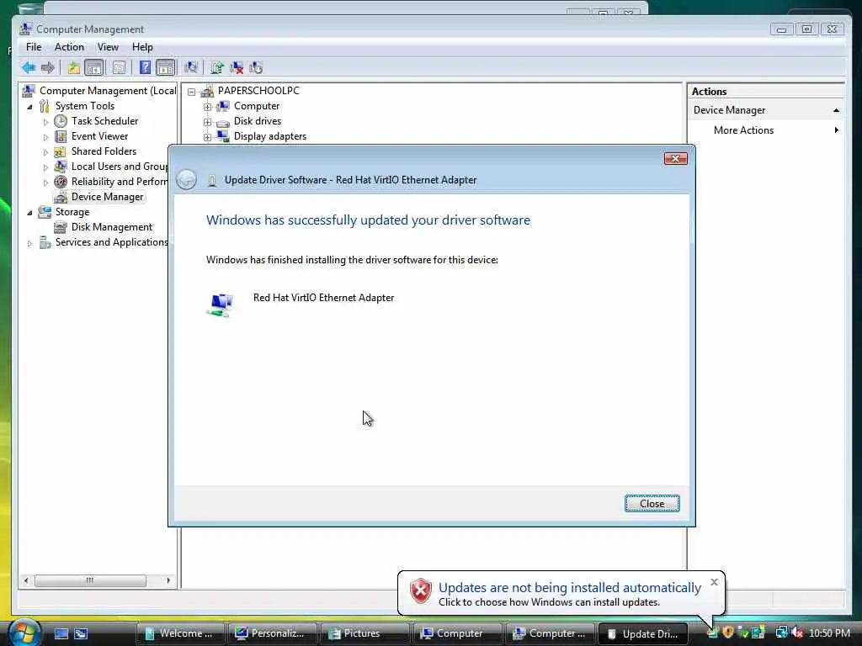The height and width of the screenshot is (646, 862).
Task: Select Event Viewer tree item
Action: [x=99, y=136]
